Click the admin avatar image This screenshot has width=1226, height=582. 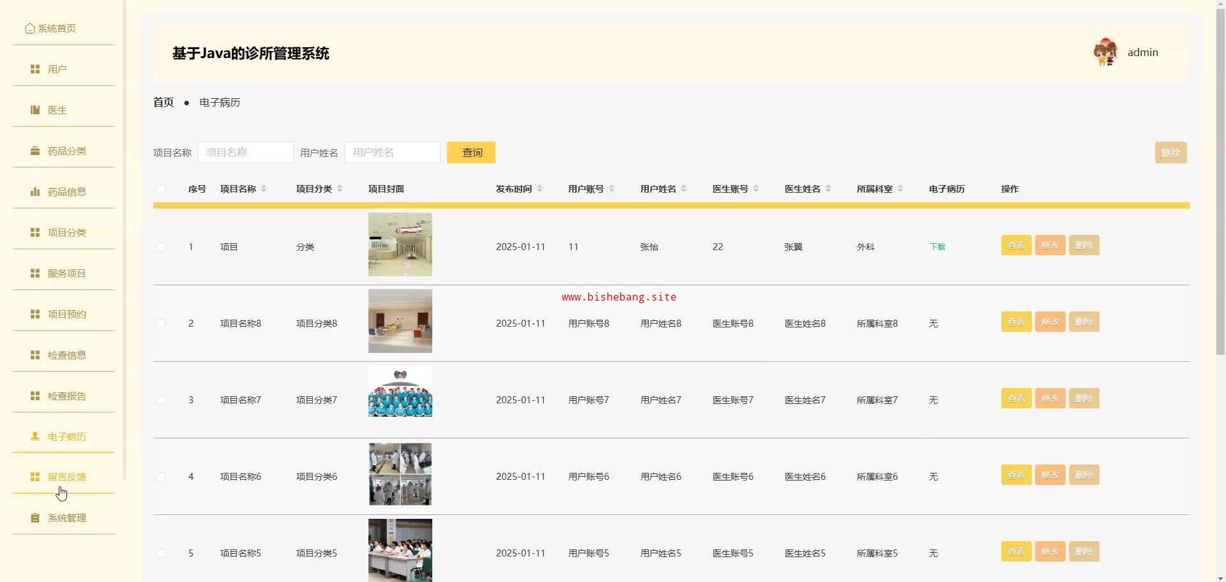coord(1105,52)
